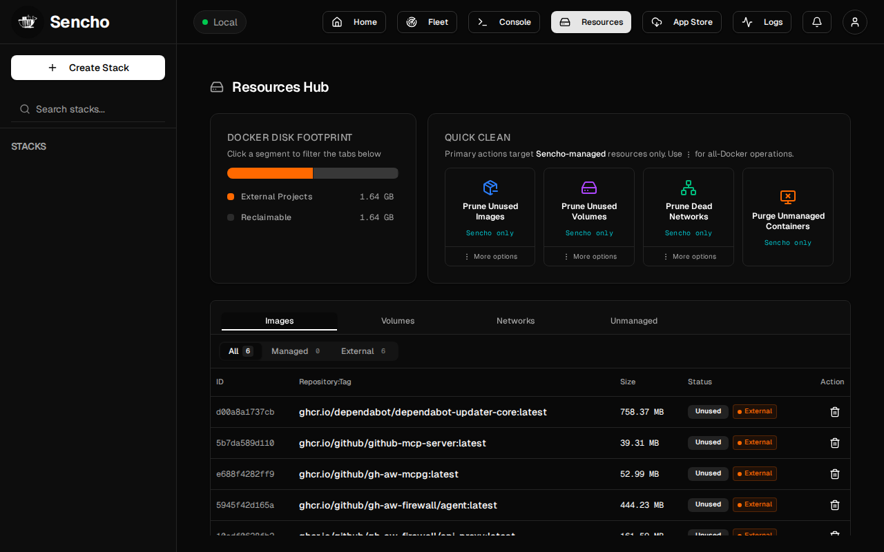Viewport: 884px width, 552px height.
Task: Click image ID e688f4282ff9
Action: pyautogui.click(x=245, y=474)
